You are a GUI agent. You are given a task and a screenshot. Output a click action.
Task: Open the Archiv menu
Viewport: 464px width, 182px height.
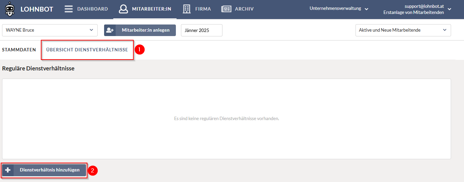(x=237, y=9)
